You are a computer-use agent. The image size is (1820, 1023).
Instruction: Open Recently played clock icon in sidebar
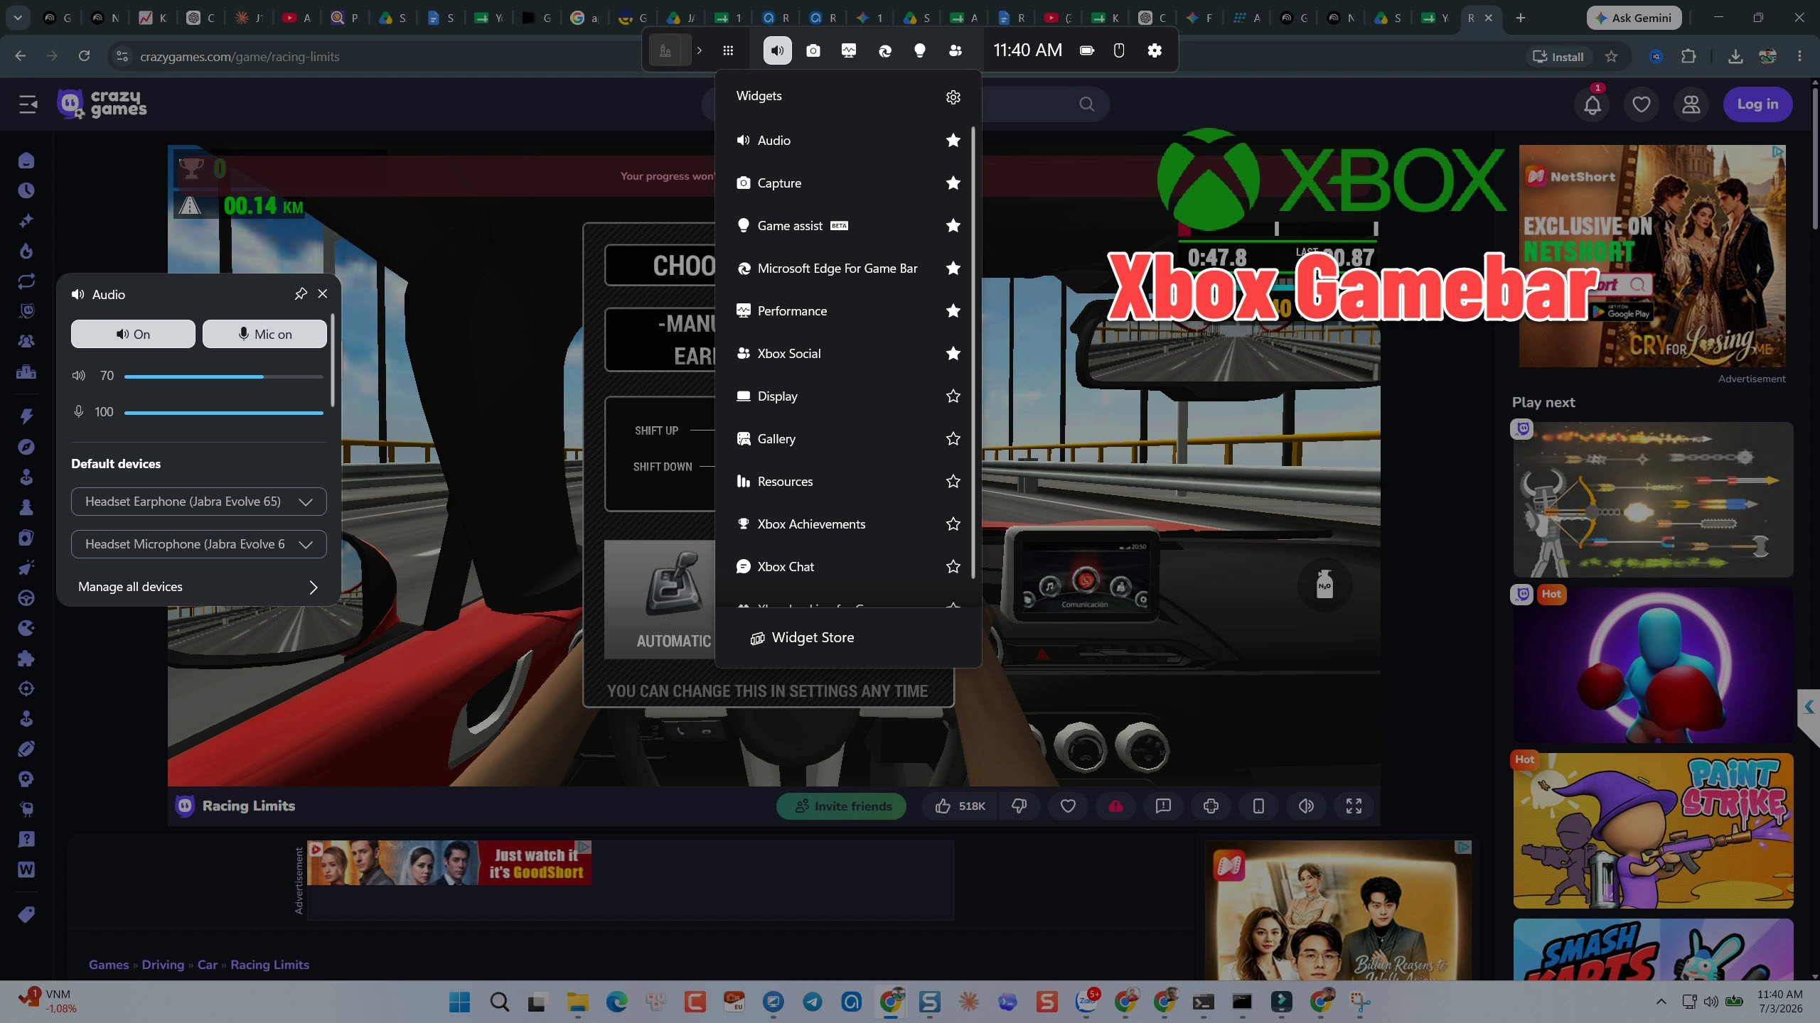pos(26,190)
